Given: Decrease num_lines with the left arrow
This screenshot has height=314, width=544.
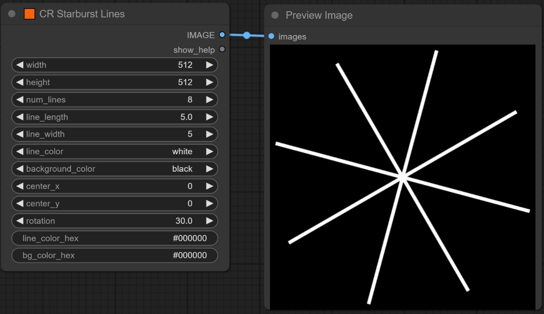Looking at the screenshot, I should [20, 100].
